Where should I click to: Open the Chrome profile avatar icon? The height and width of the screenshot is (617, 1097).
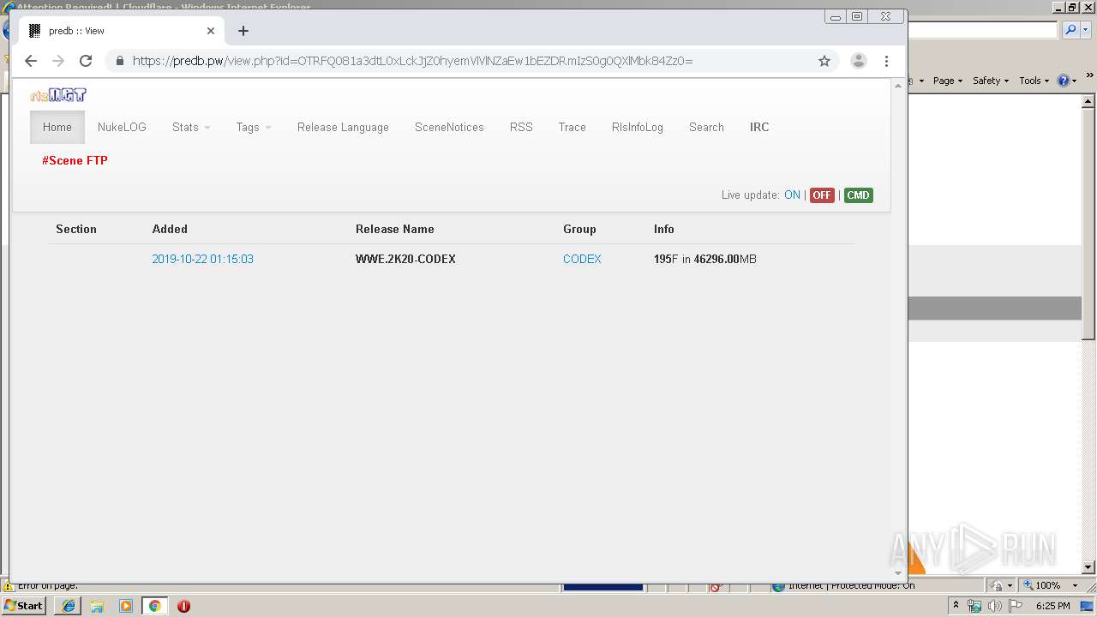(x=858, y=61)
